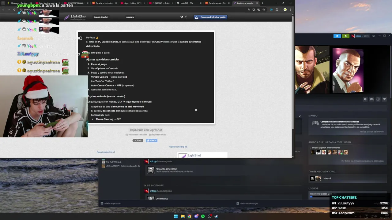
Task: Open Spotify from the taskbar
Action: point(203,216)
